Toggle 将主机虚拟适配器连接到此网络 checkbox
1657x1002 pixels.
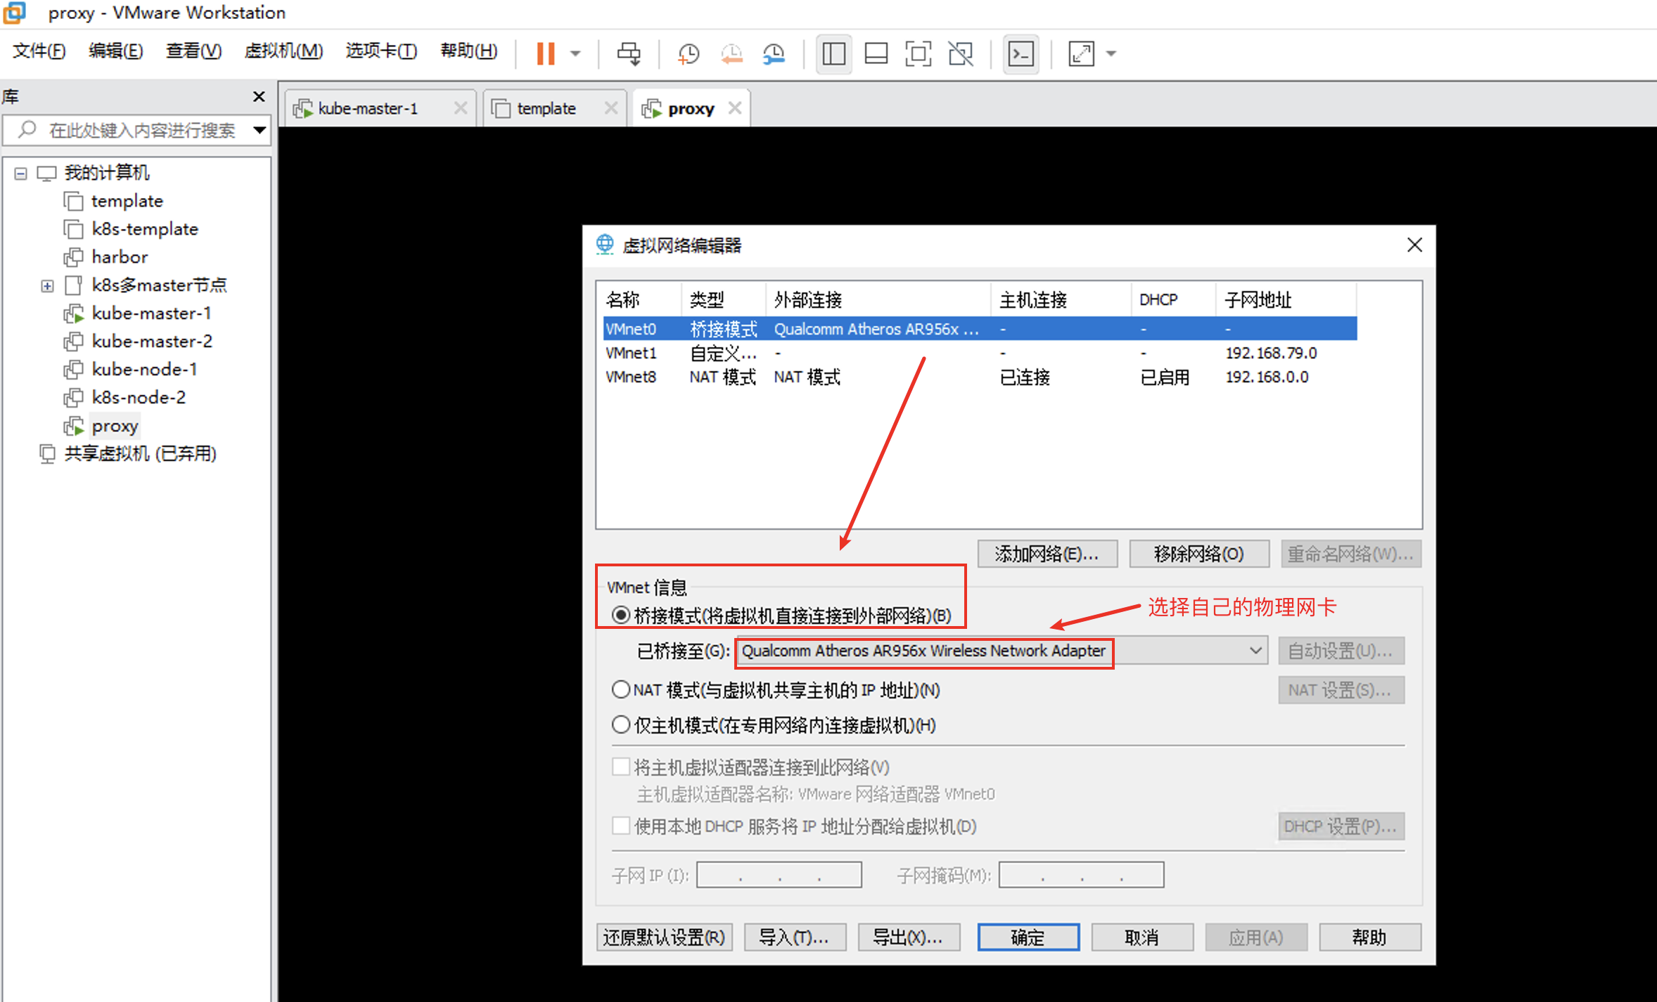pyautogui.click(x=620, y=767)
